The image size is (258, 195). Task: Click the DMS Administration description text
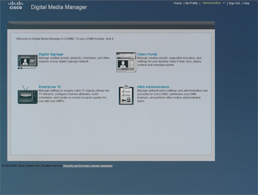point(172,96)
